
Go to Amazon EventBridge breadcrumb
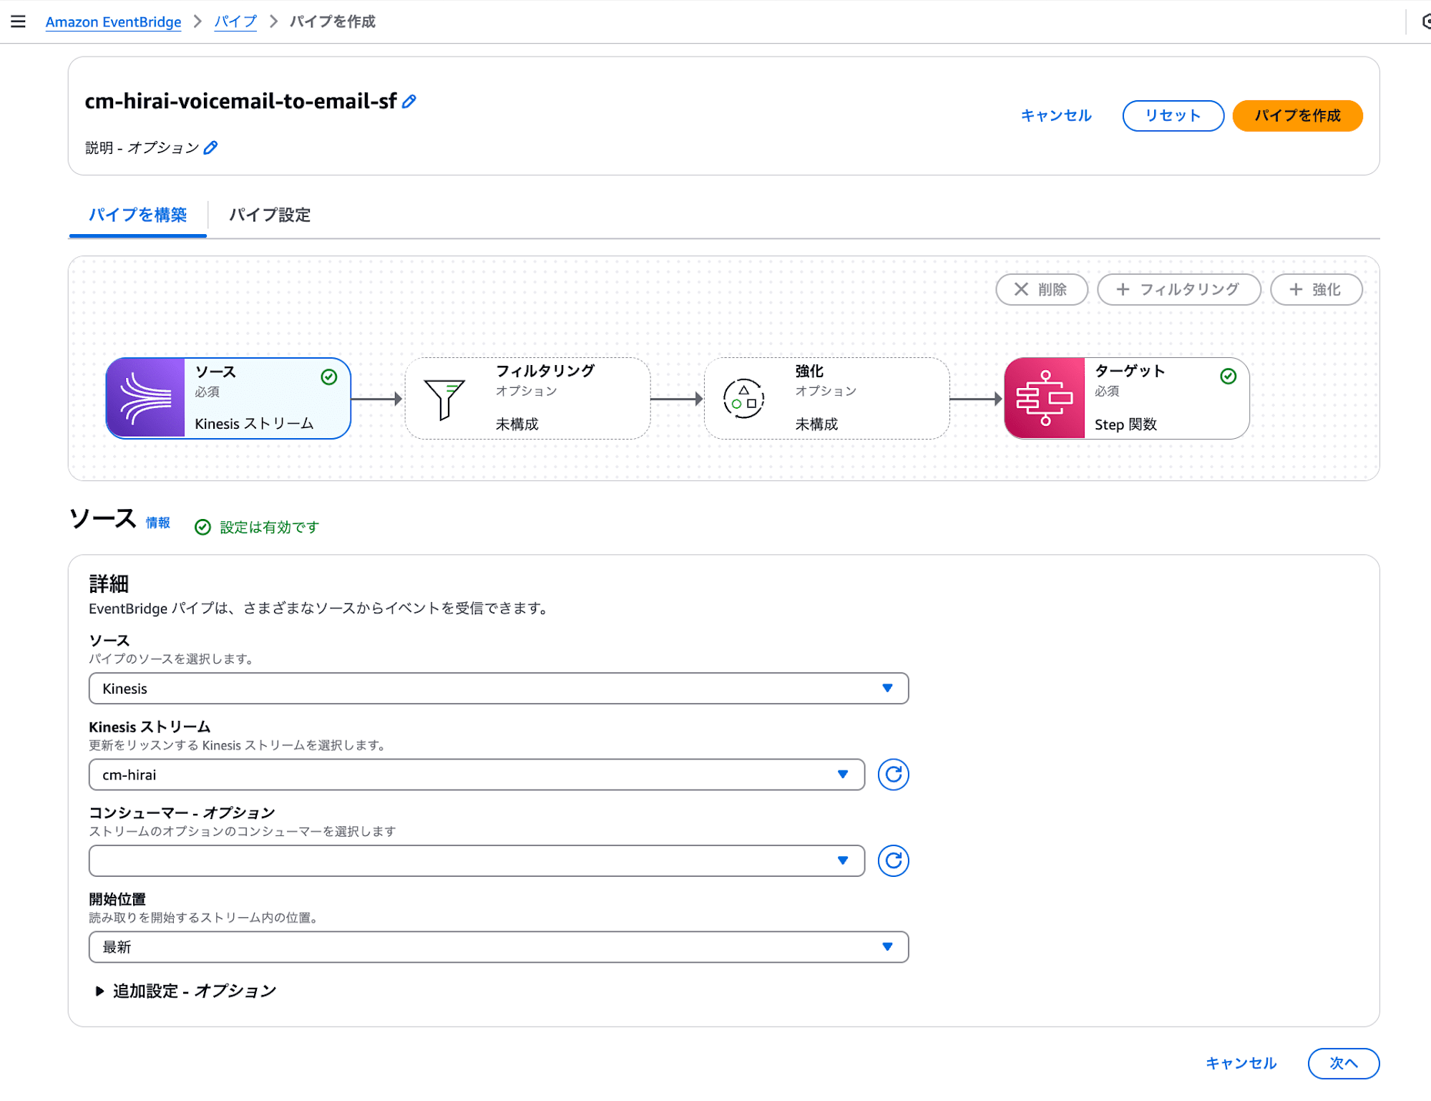pos(113,21)
